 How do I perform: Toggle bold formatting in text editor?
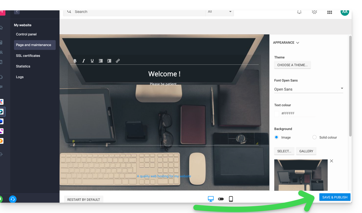tap(75, 61)
